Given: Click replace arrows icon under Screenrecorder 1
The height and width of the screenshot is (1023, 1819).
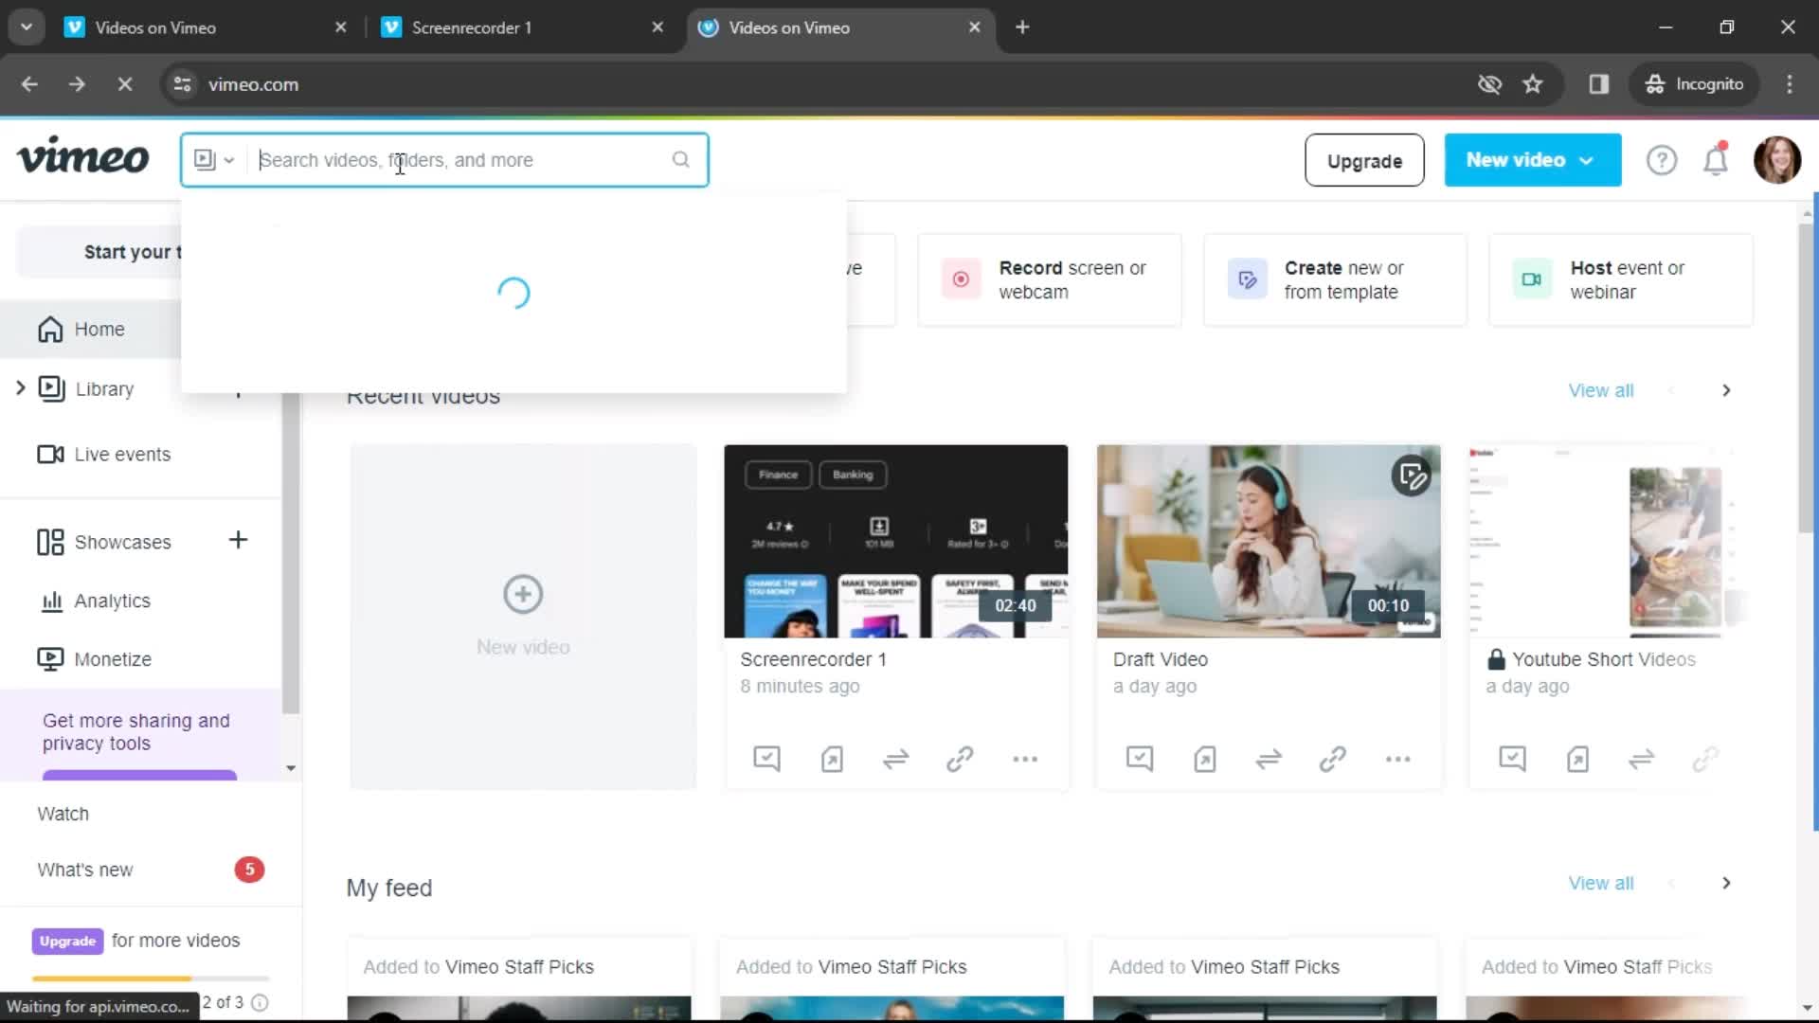Looking at the screenshot, I should pos(895,759).
